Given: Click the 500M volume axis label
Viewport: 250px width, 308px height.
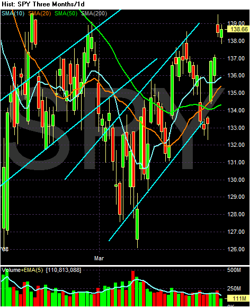Looking at the screenshot, I should tap(234, 270).
